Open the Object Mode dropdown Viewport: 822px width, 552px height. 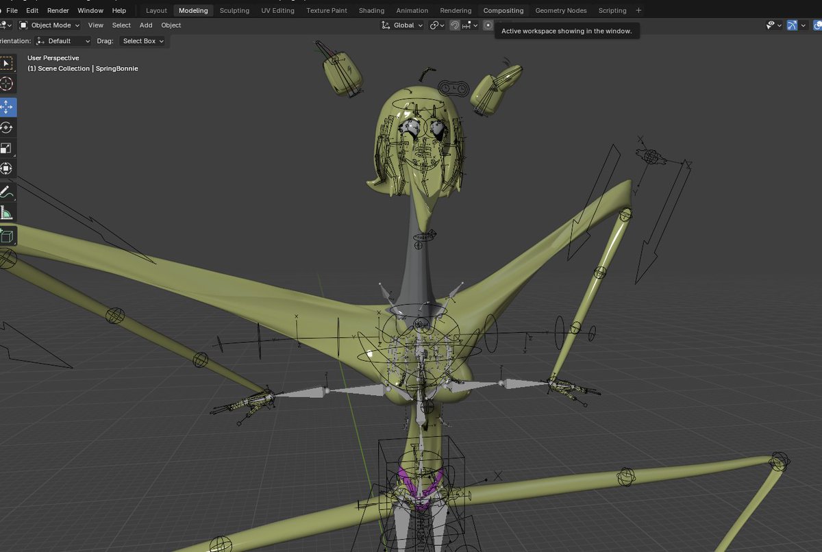tap(49, 25)
